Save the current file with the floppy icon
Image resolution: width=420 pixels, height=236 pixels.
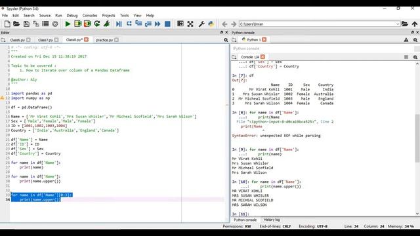(x=26, y=24)
